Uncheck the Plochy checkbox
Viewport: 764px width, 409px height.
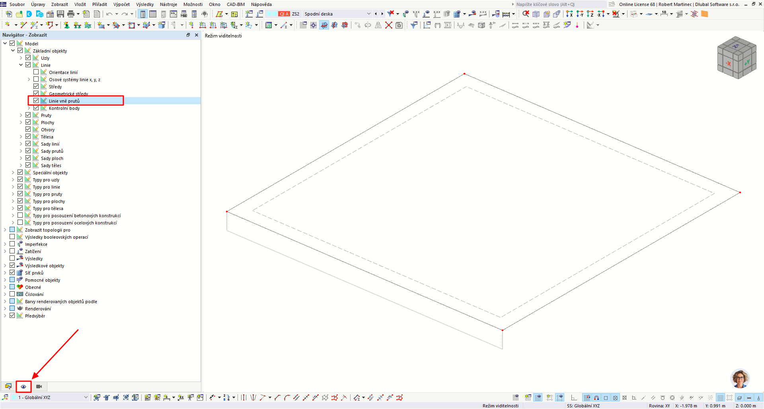28,122
